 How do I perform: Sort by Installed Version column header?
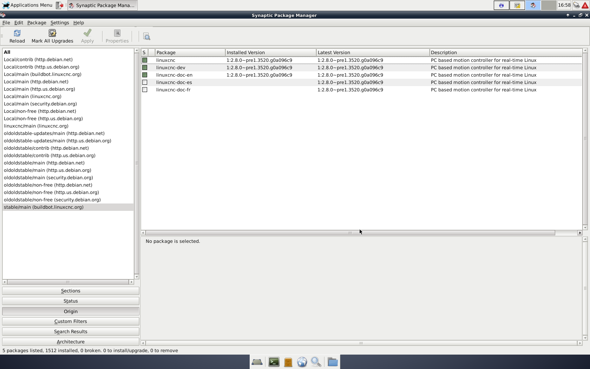270,52
